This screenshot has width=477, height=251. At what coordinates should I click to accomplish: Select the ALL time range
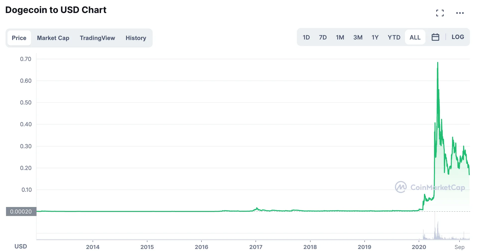(415, 37)
